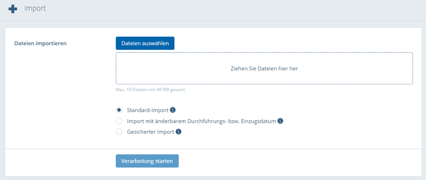Click the blue plus icon beside Import
426x180 pixels.
[x=13, y=9]
